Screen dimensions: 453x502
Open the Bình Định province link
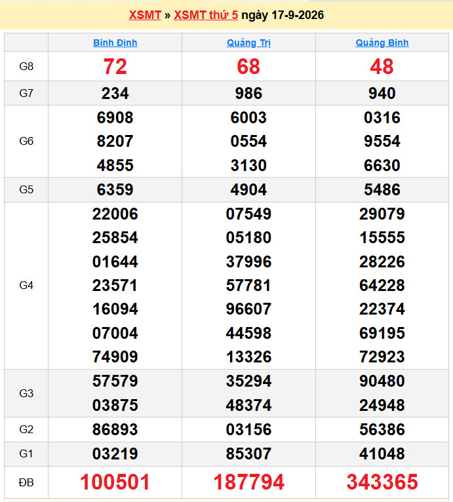[115, 43]
